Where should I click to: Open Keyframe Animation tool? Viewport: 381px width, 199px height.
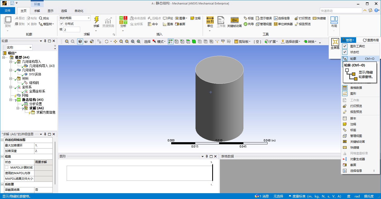coord(234,20)
